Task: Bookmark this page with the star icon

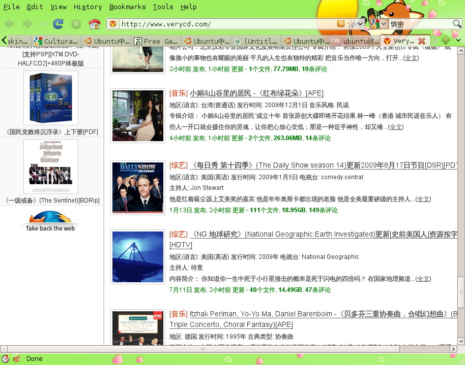Action: [352, 24]
